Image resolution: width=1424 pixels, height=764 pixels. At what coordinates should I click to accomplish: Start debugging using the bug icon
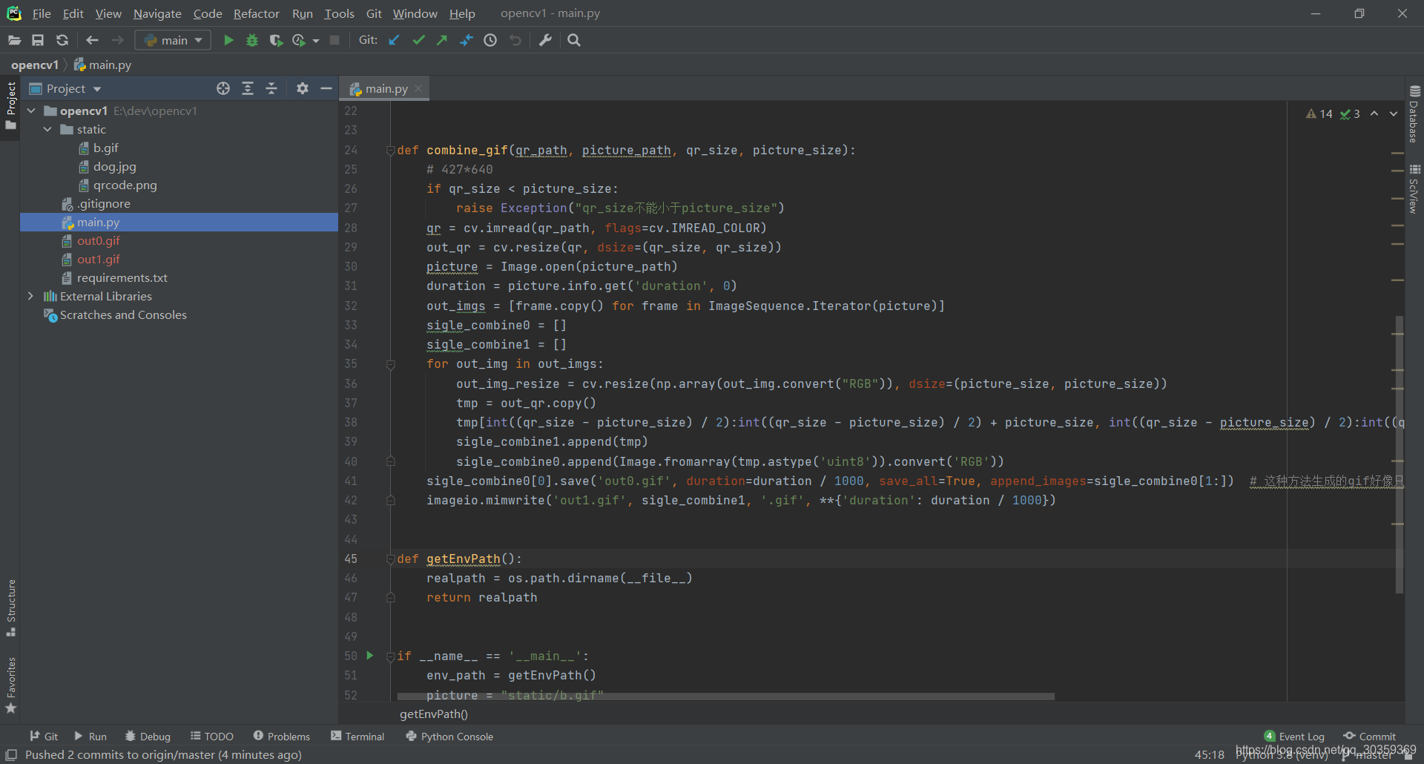[x=252, y=40]
